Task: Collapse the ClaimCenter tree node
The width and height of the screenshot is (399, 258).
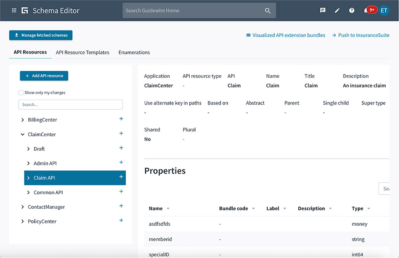Action: (x=22, y=134)
